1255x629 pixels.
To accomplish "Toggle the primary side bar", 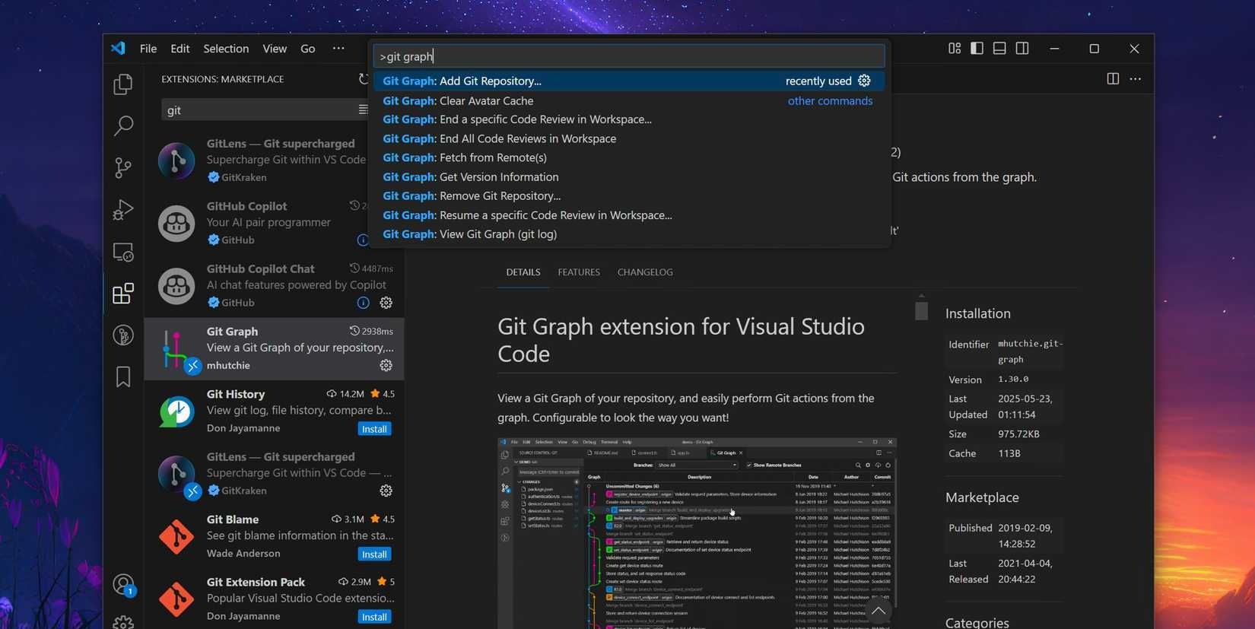I will click(977, 48).
